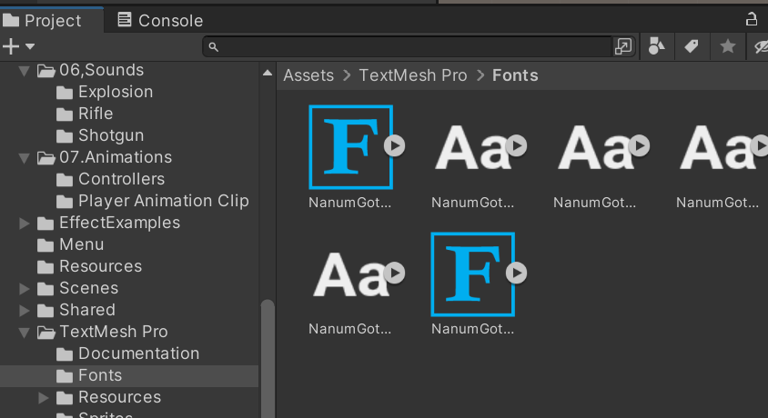Select the Rifle folder
Screen dimensions: 768x418
click(85, 114)
